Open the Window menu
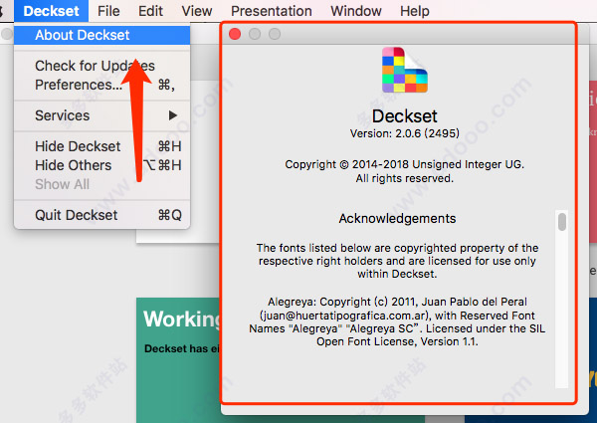The height and width of the screenshot is (423, 597). [356, 11]
